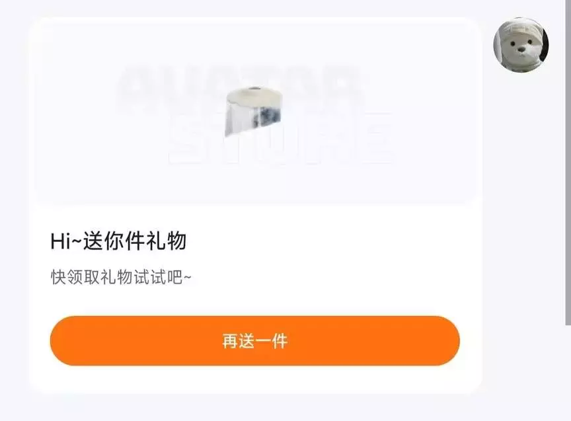Image resolution: width=571 pixels, height=421 pixels.
Task: Tap the Hi~ greeting at title start
Action: click(x=66, y=241)
